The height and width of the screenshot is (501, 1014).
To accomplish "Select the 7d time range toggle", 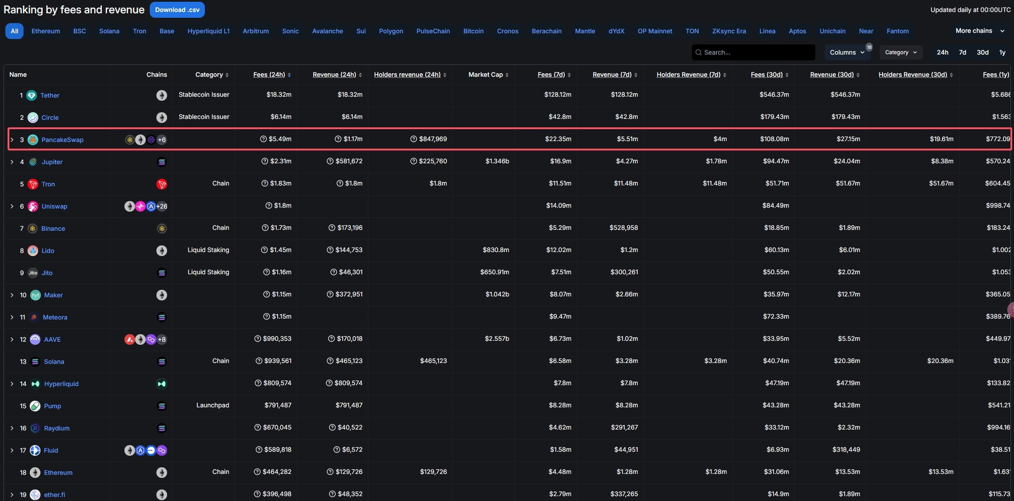I will (962, 52).
